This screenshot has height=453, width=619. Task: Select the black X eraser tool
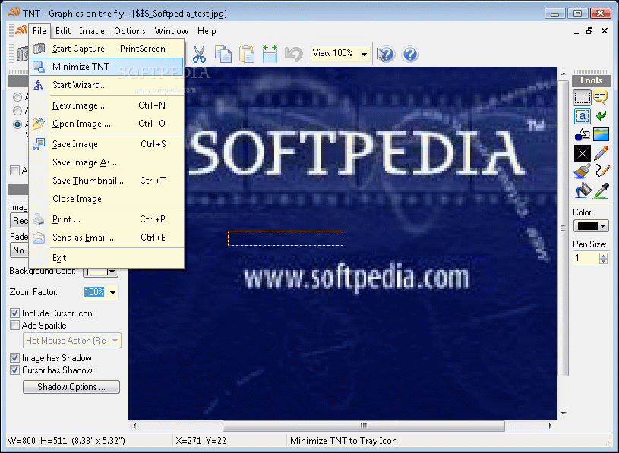[583, 153]
